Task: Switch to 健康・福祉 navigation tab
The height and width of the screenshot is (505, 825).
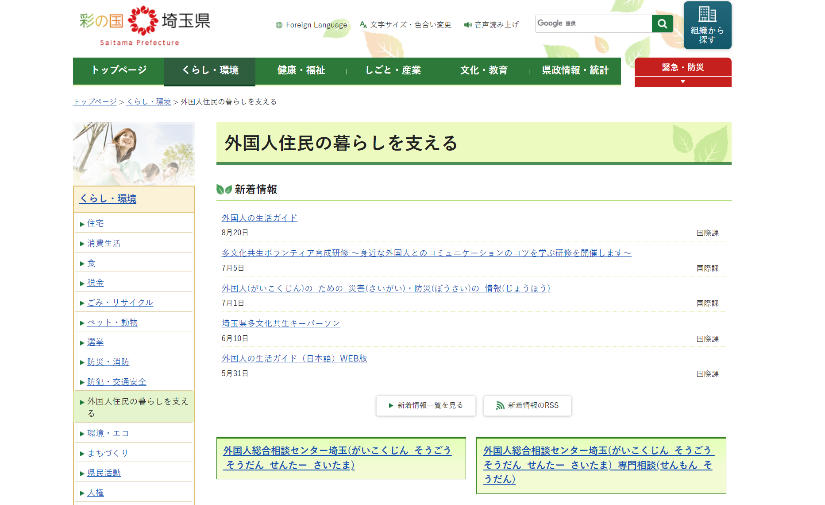Action: point(301,70)
